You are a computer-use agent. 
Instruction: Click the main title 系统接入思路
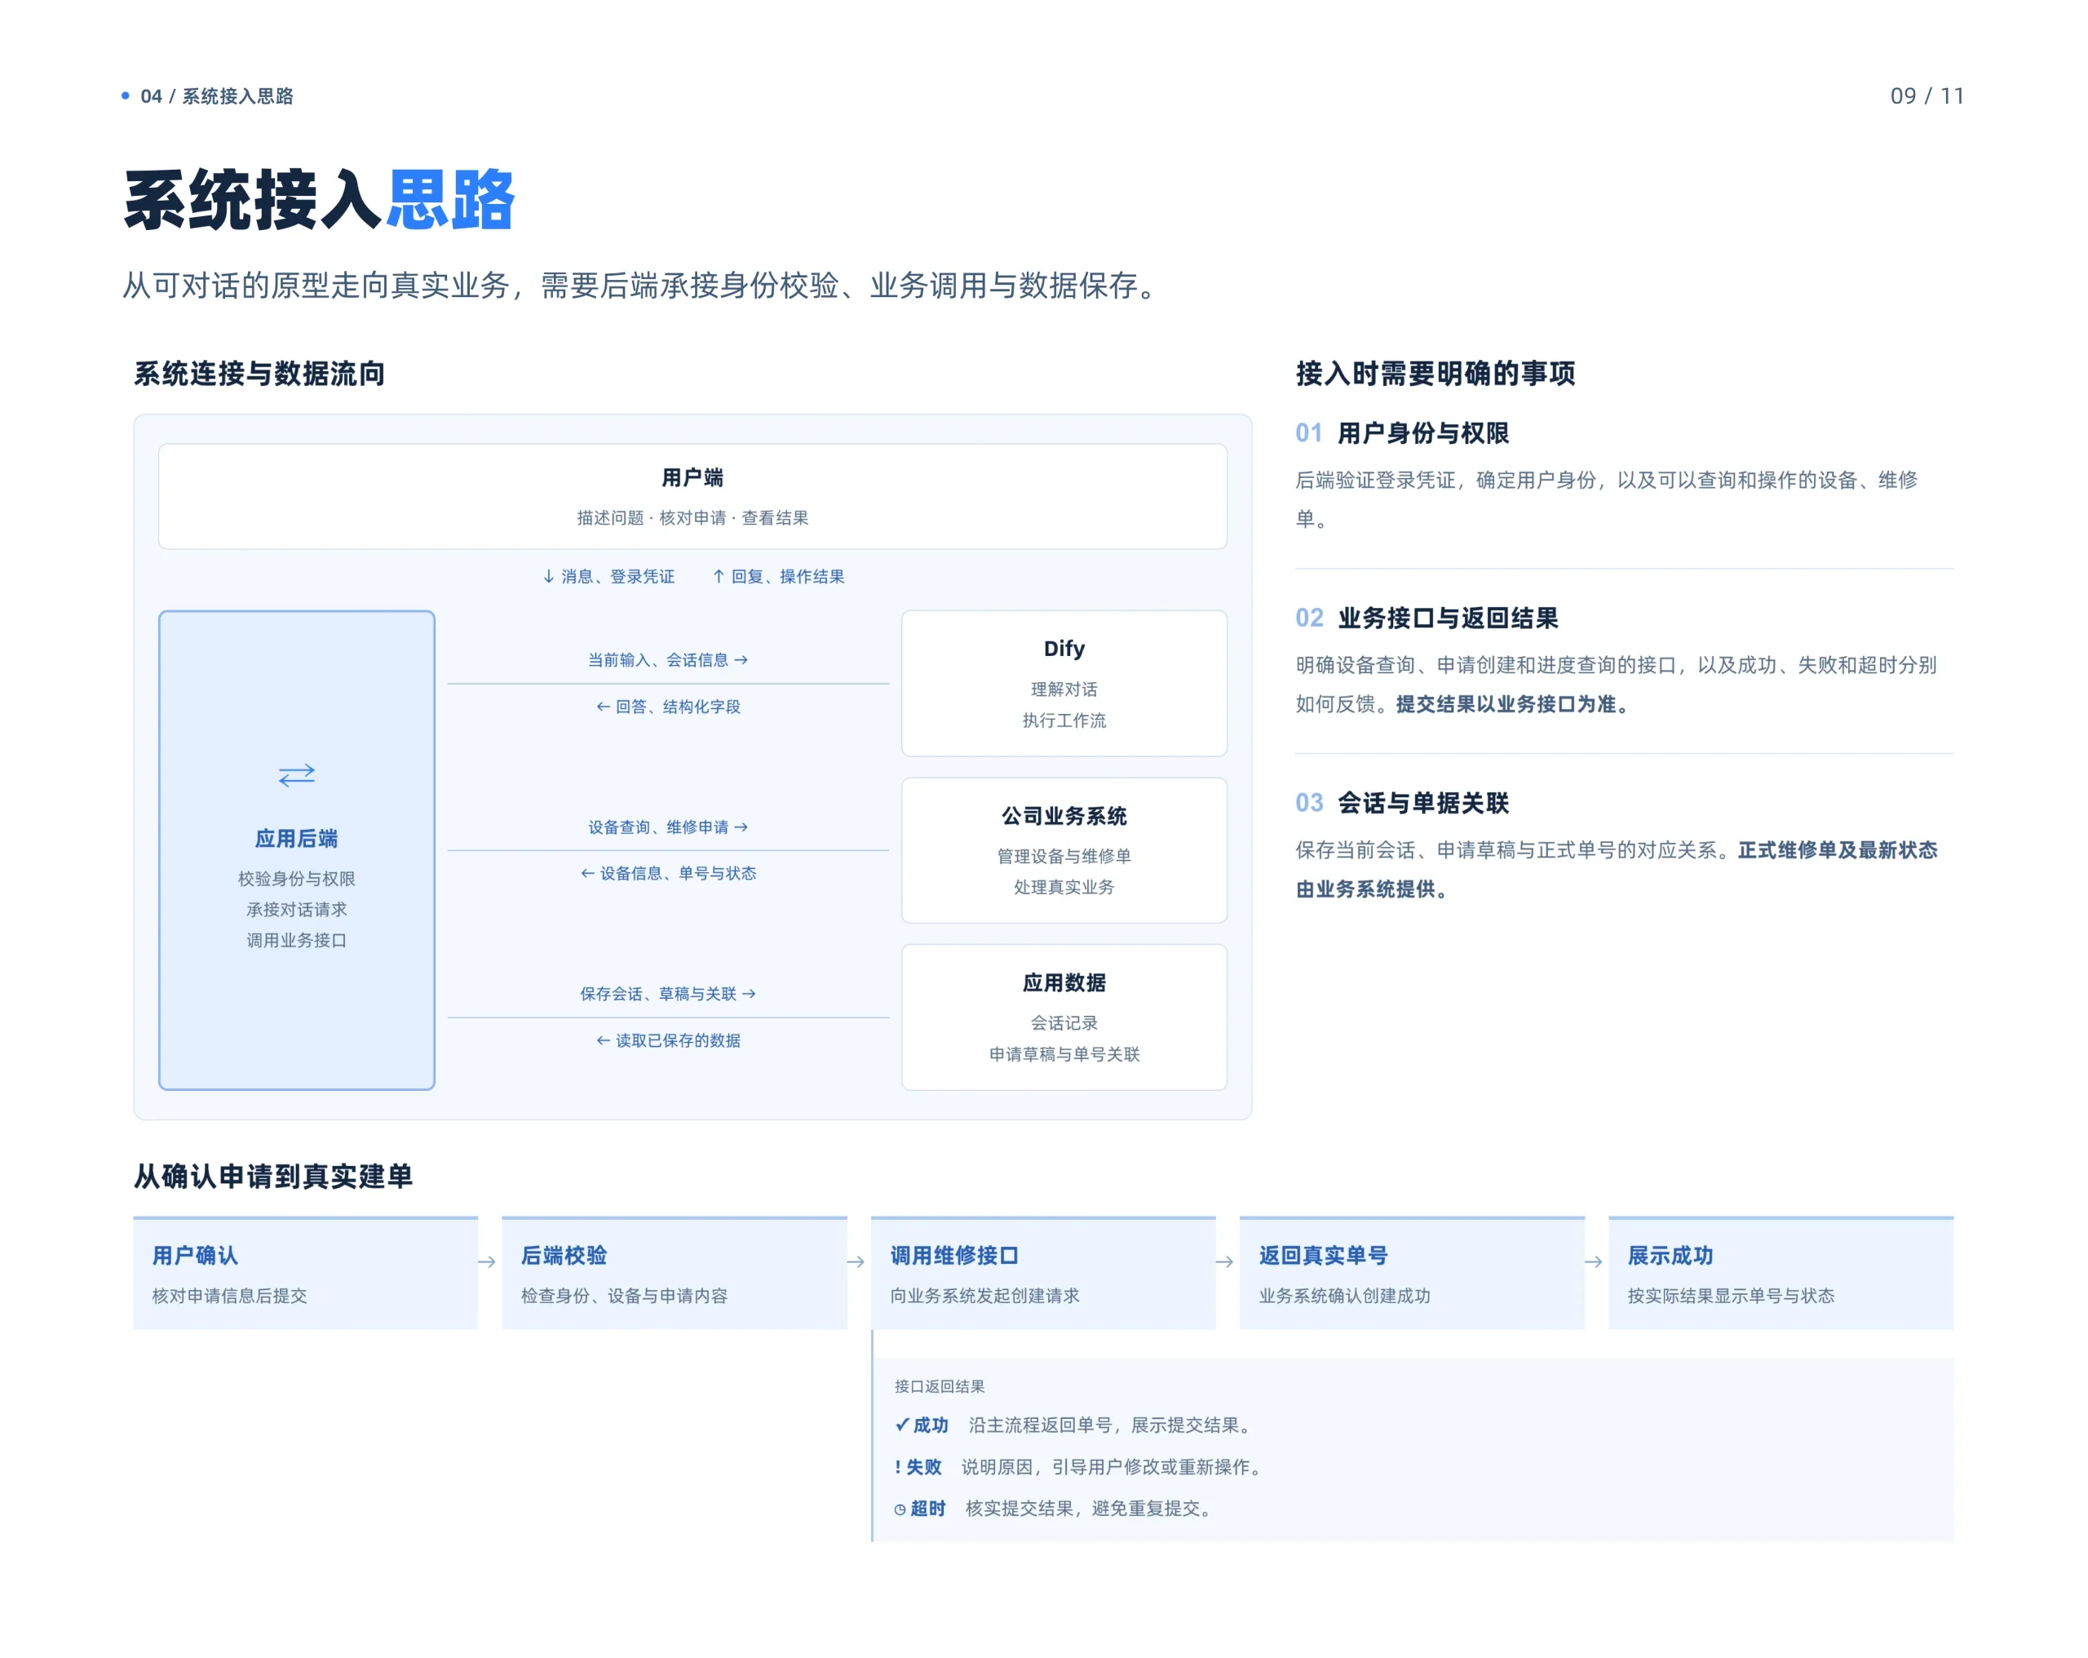point(320,201)
